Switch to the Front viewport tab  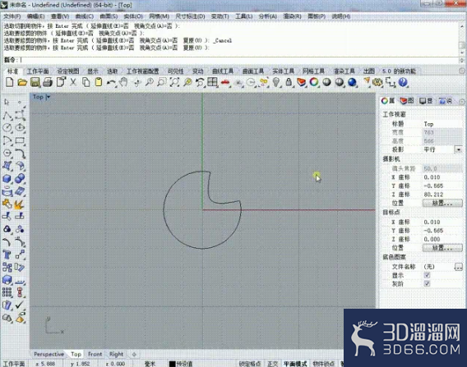pyautogui.click(x=95, y=354)
